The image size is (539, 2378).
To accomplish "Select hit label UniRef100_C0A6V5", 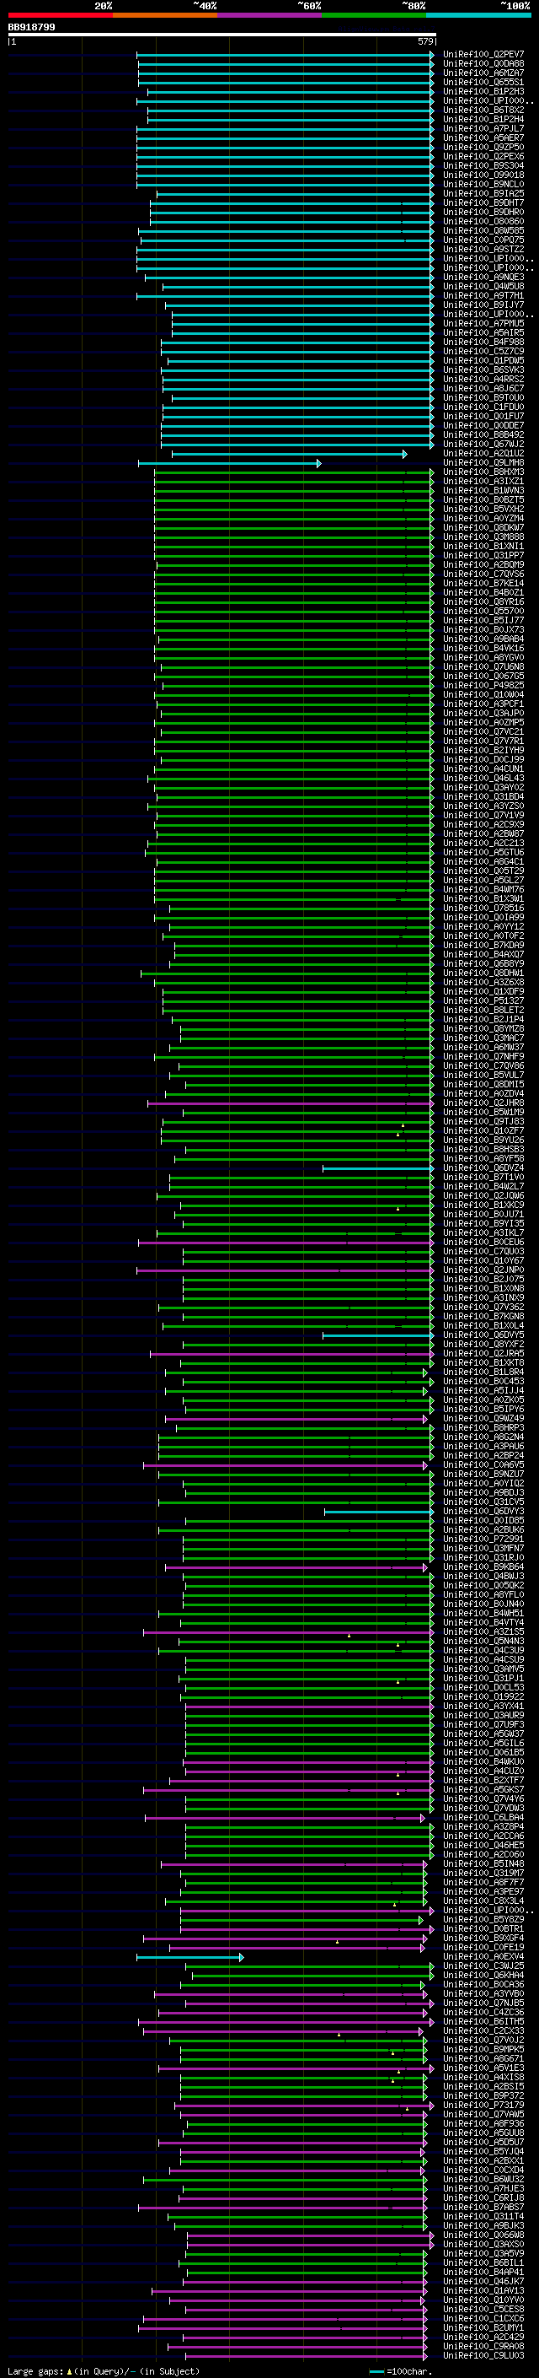I will (483, 1465).
